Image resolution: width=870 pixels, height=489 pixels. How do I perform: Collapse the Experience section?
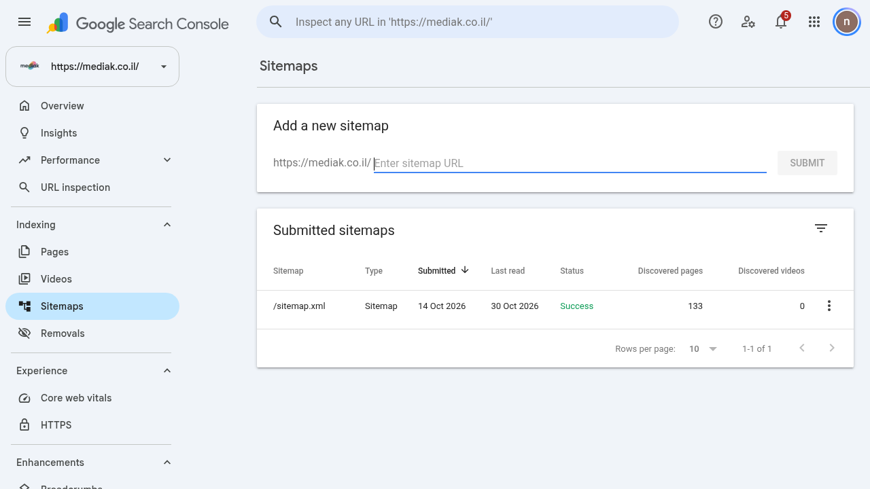pyautogui.click(x=167, y=371)
